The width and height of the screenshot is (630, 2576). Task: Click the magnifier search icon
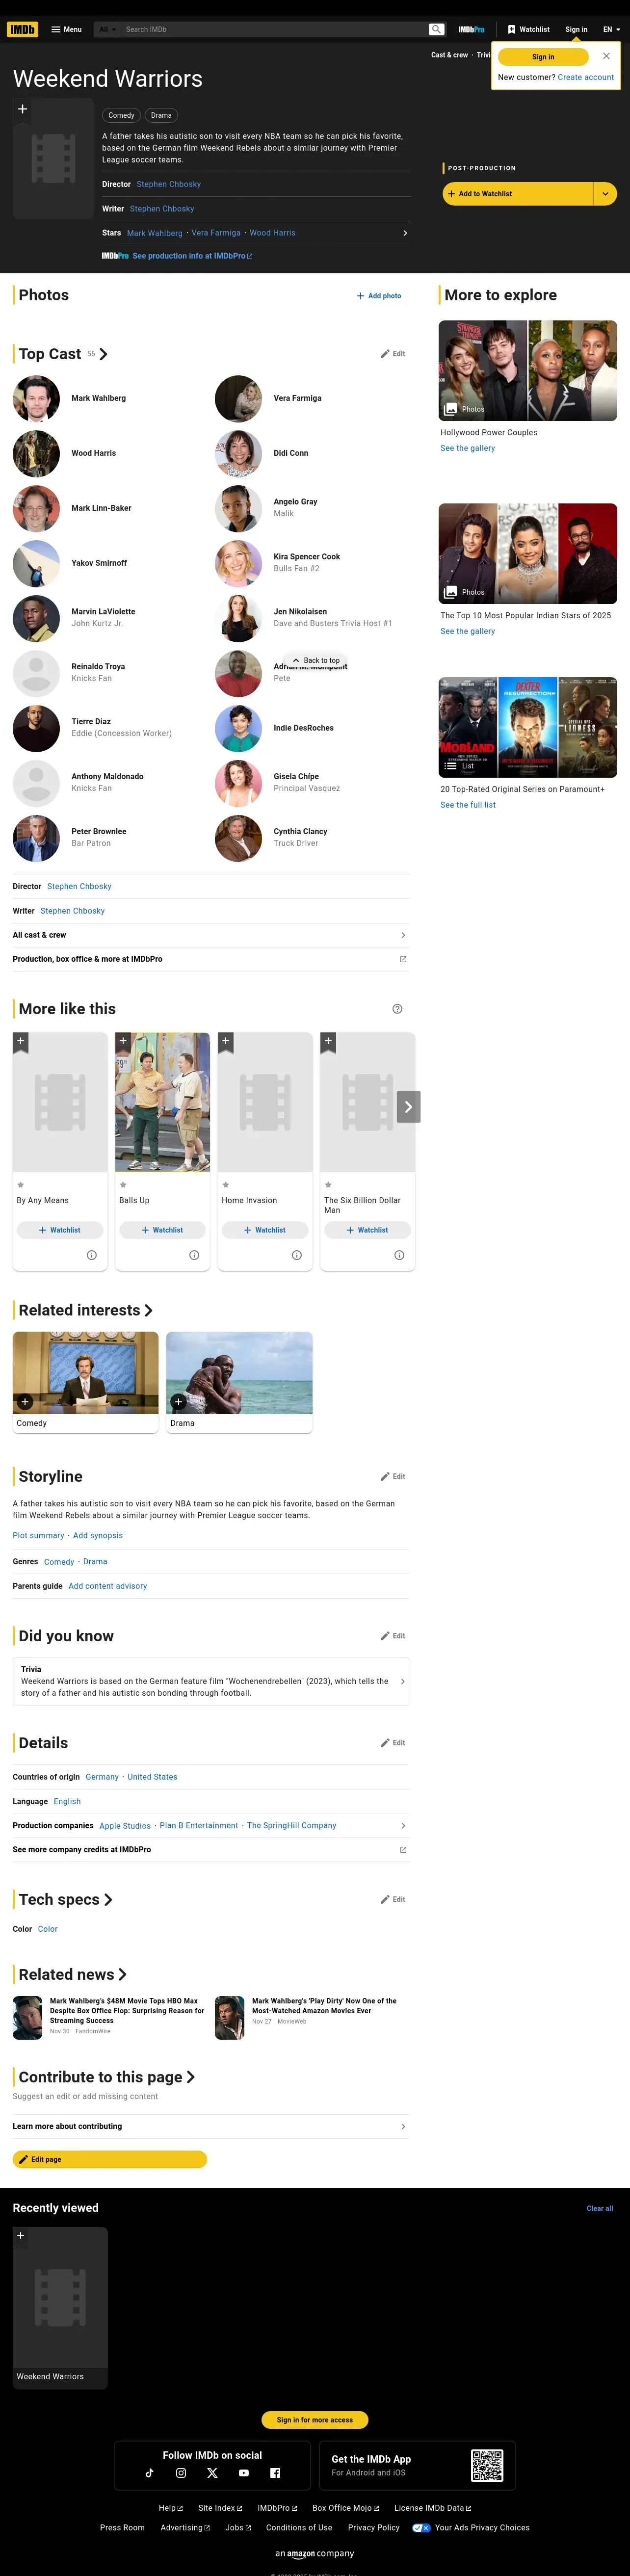point(436,29)
